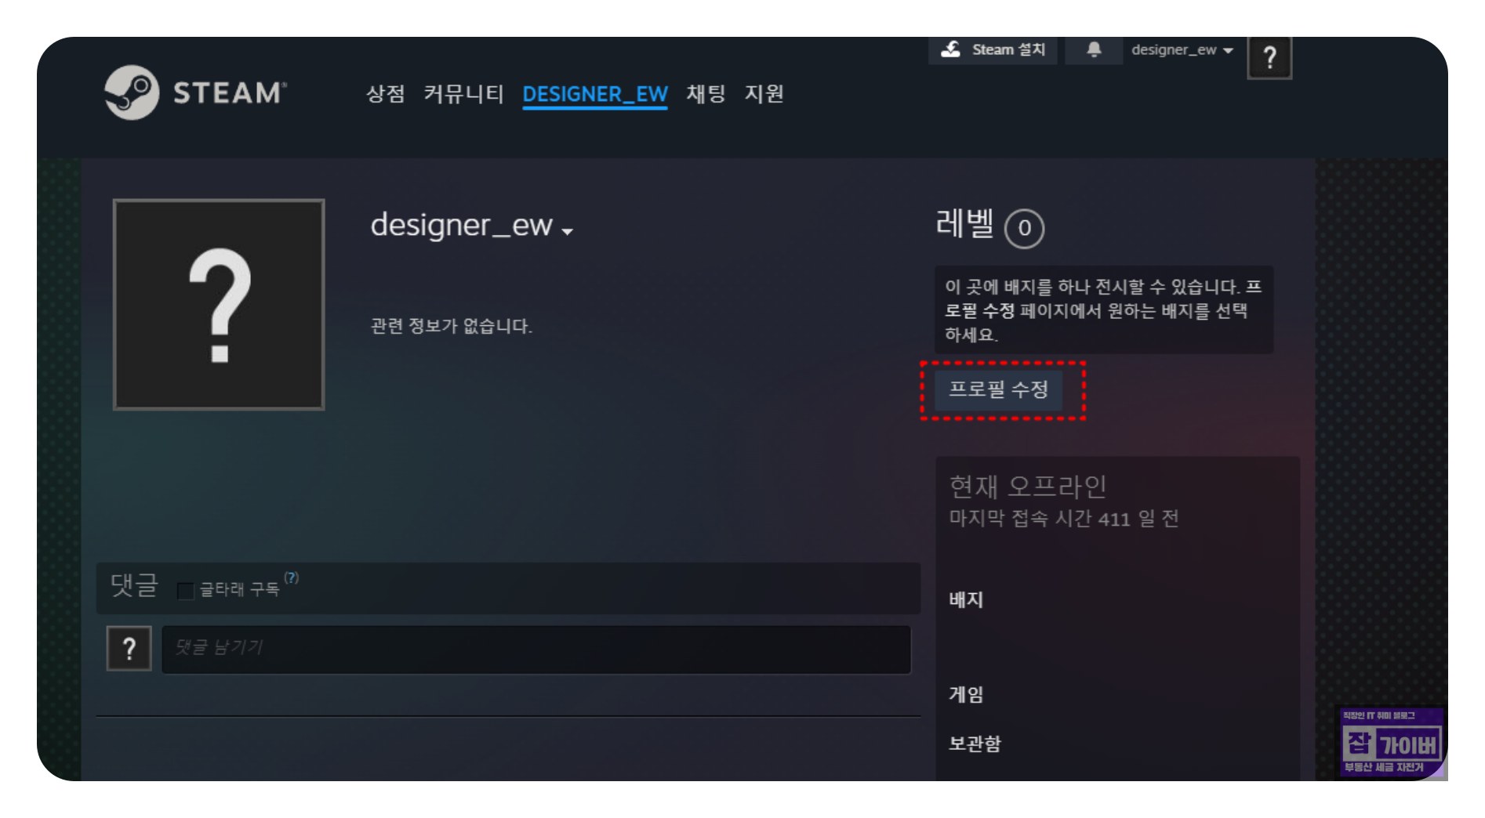This screenshot has height=818, width=1485.
Task: Click the question mark avatar in header
Action: [x=1269, y=57]
